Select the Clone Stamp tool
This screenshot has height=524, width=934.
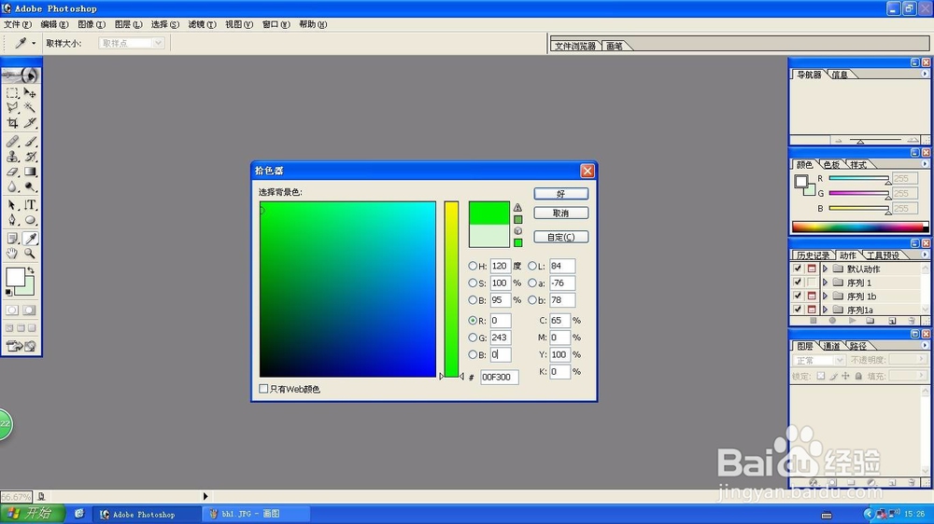12,157
